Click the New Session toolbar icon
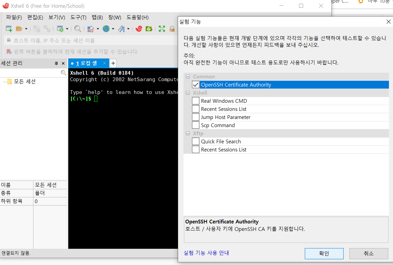Viewport: 393px width, 265px height. point(9,29)
